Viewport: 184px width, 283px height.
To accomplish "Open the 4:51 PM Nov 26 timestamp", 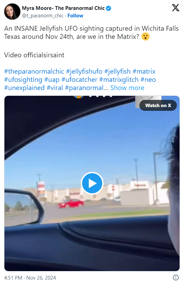I will (x=30, y=278).
